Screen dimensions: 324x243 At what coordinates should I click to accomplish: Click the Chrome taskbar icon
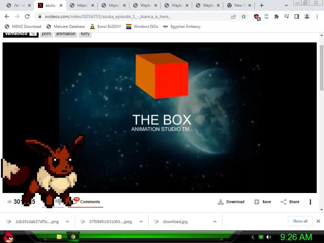pyautogui.click(x=73, y=237)
